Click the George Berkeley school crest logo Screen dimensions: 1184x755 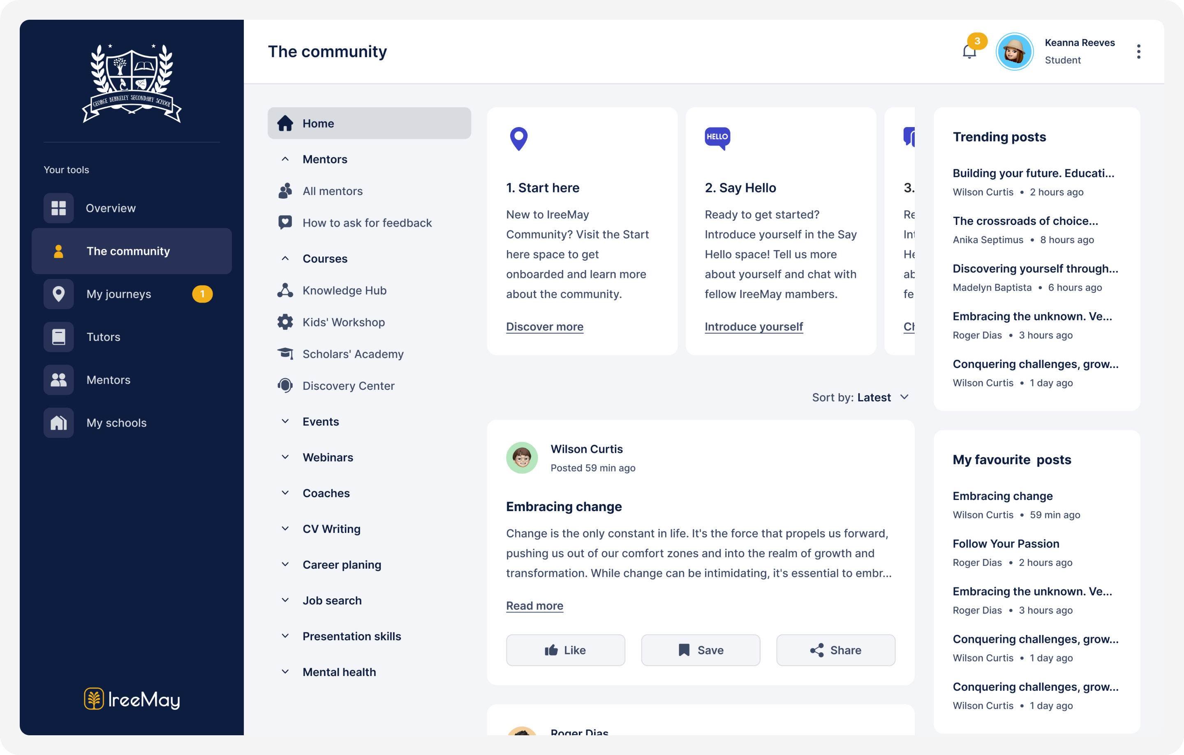pyautogui.click(x=132, y=83)
